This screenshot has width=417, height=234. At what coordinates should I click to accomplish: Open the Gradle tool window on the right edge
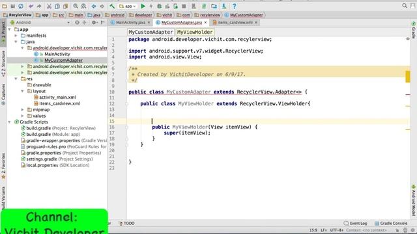pos(414,30)
